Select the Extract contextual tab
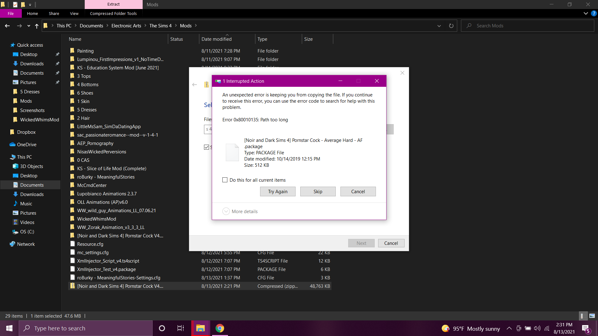The width and height of the screenshot is (598, 336). (x=113, y=4)
